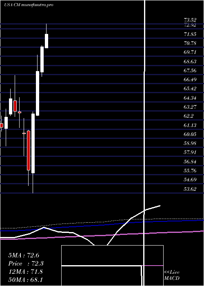Screen dimensions: 204x286
Task: Click the red candlestick near 64 price level
Action: [x=15, y=106]
